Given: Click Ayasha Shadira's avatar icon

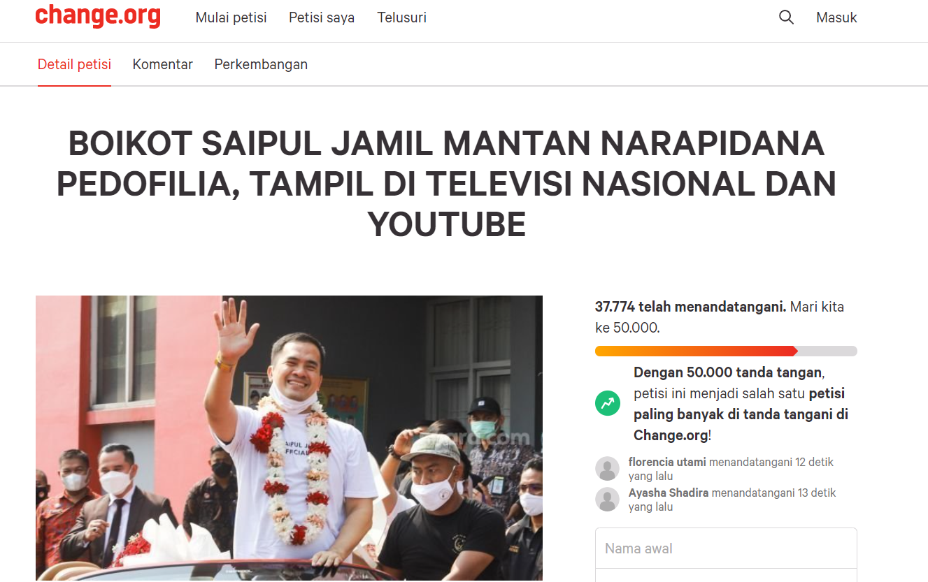Looking at the screenshot, I should click(x=607, y=500).
